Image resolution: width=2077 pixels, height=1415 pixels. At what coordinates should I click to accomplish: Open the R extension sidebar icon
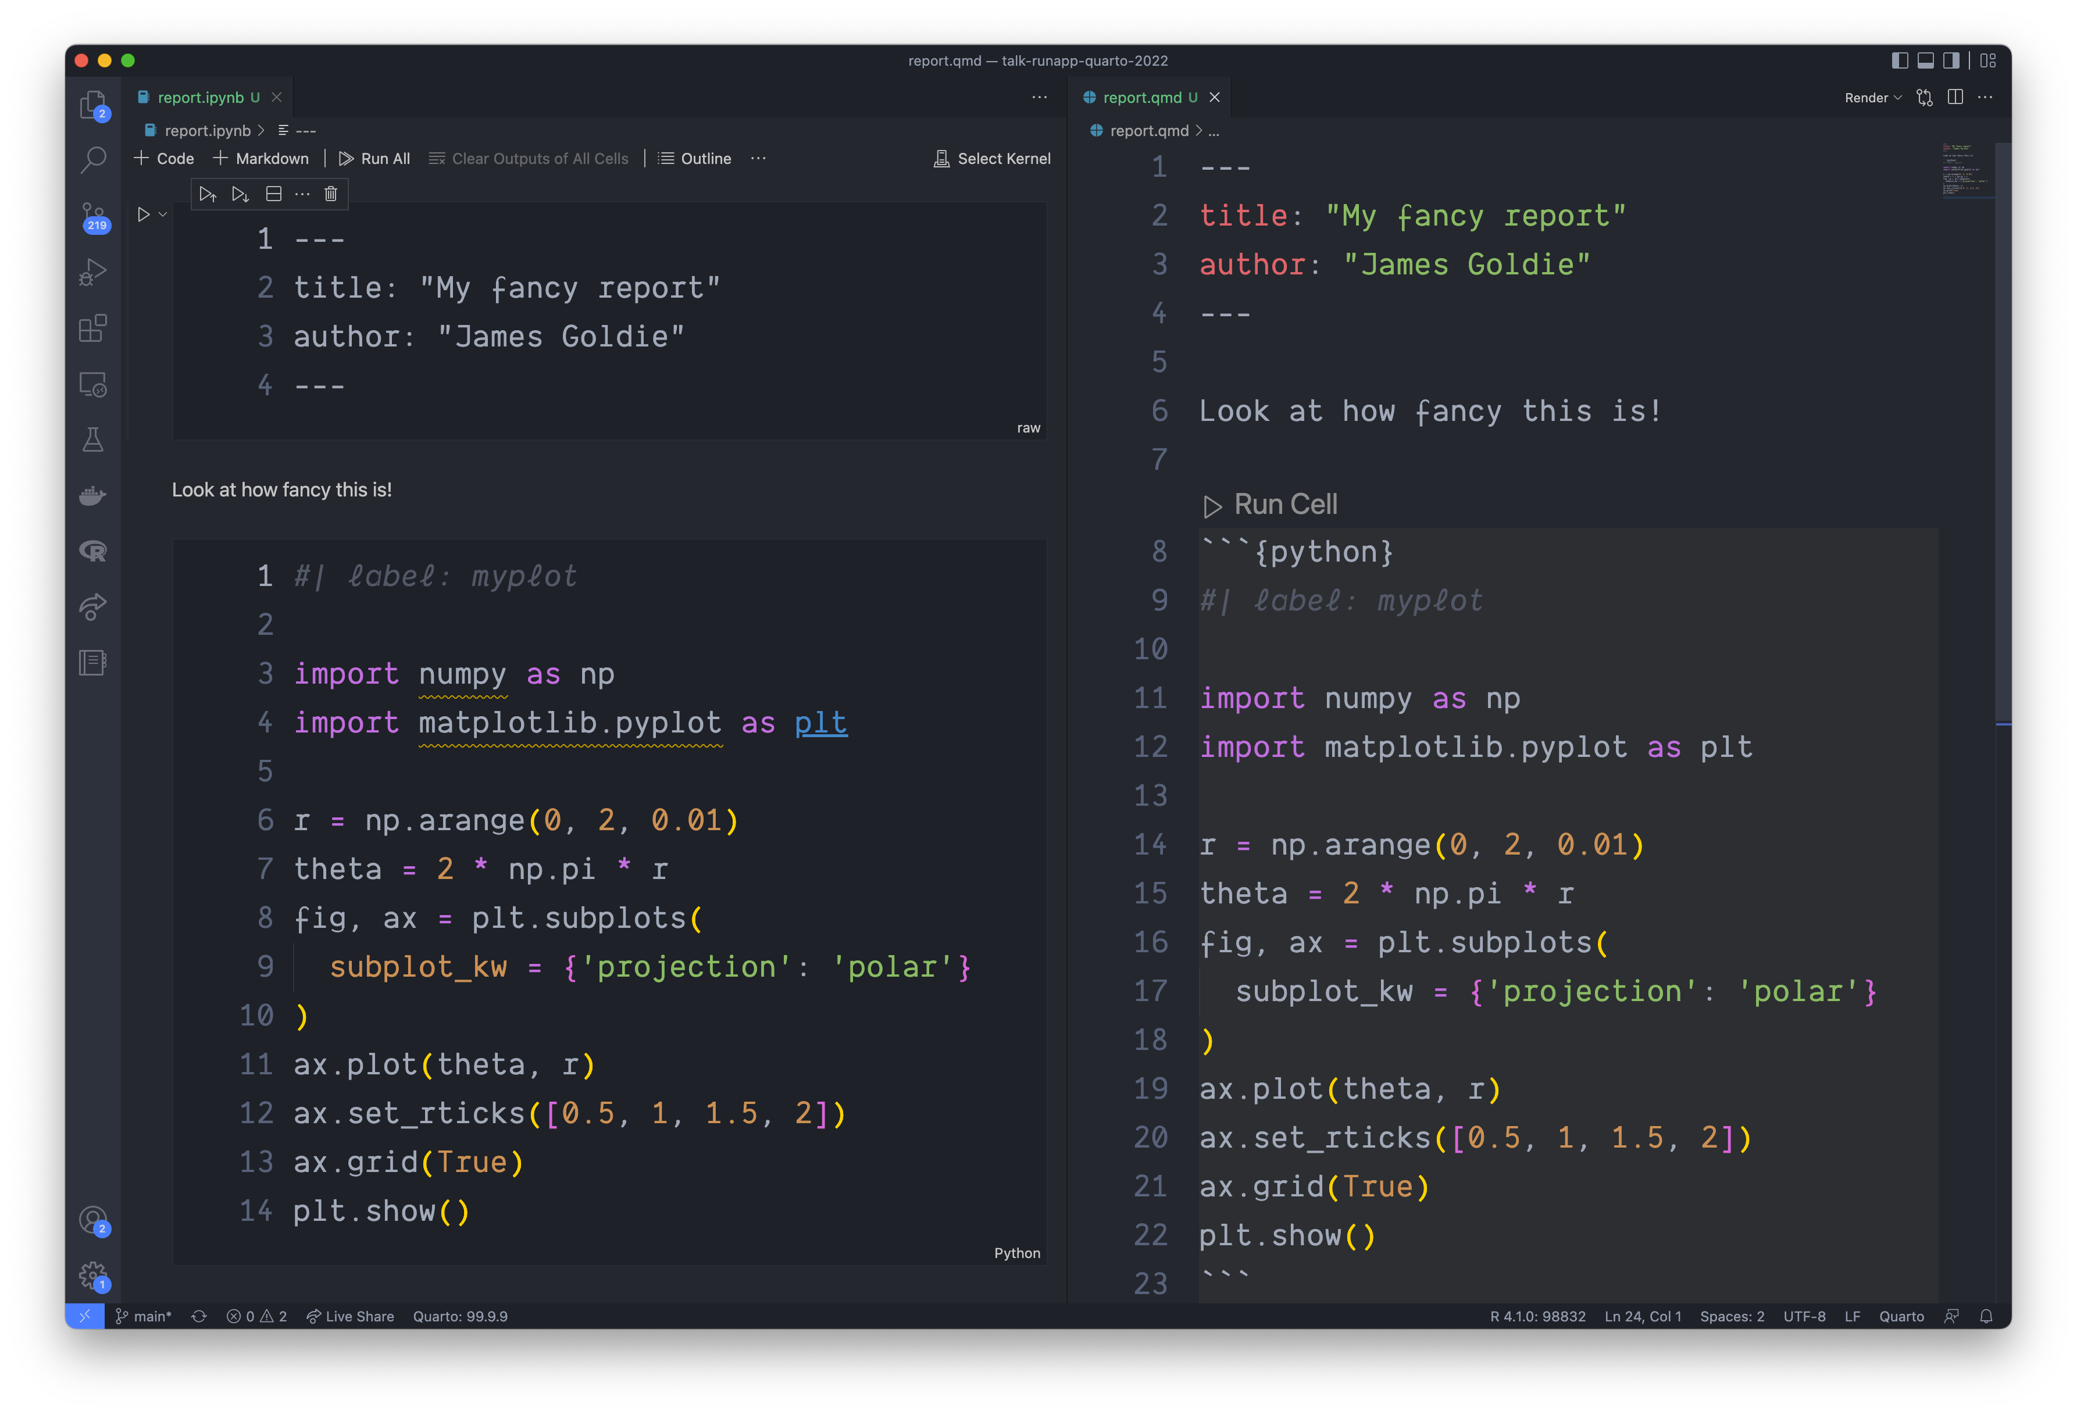pos(93,551)
